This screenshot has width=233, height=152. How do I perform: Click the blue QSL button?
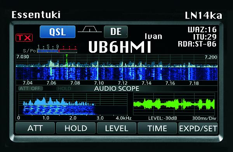[x=57, y=32]
